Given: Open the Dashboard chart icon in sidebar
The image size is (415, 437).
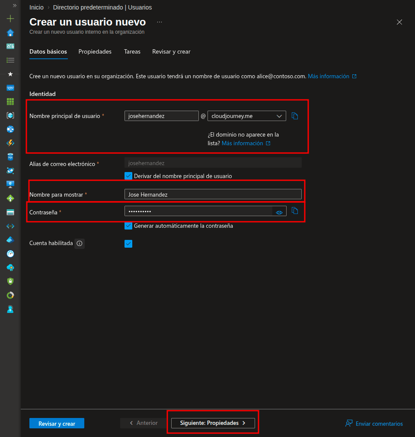Looking at the screenshot, I should pos(10,46).
